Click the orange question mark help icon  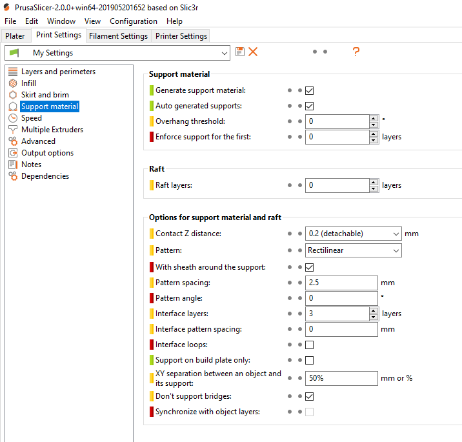(356, 52)
